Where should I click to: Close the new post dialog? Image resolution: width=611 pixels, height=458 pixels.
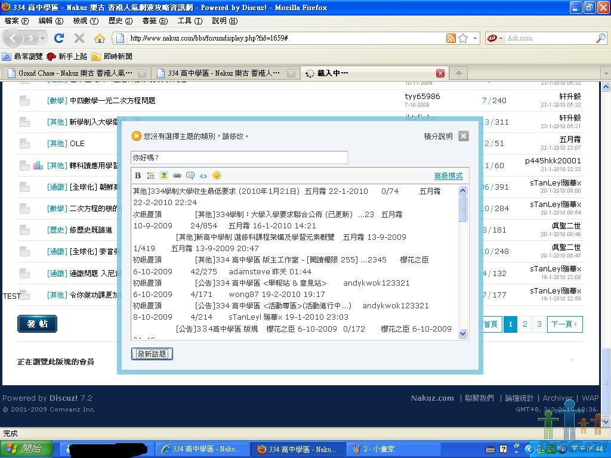[463, 136]
